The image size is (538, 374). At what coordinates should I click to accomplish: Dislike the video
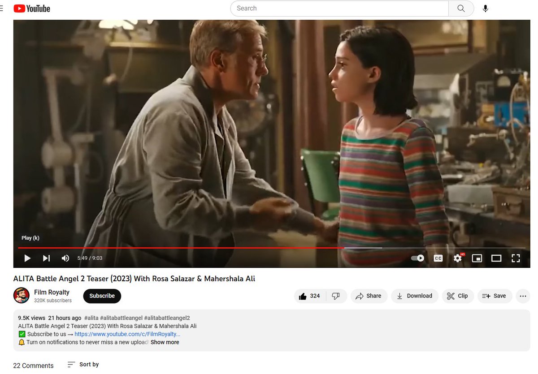[x=336, y=296]
